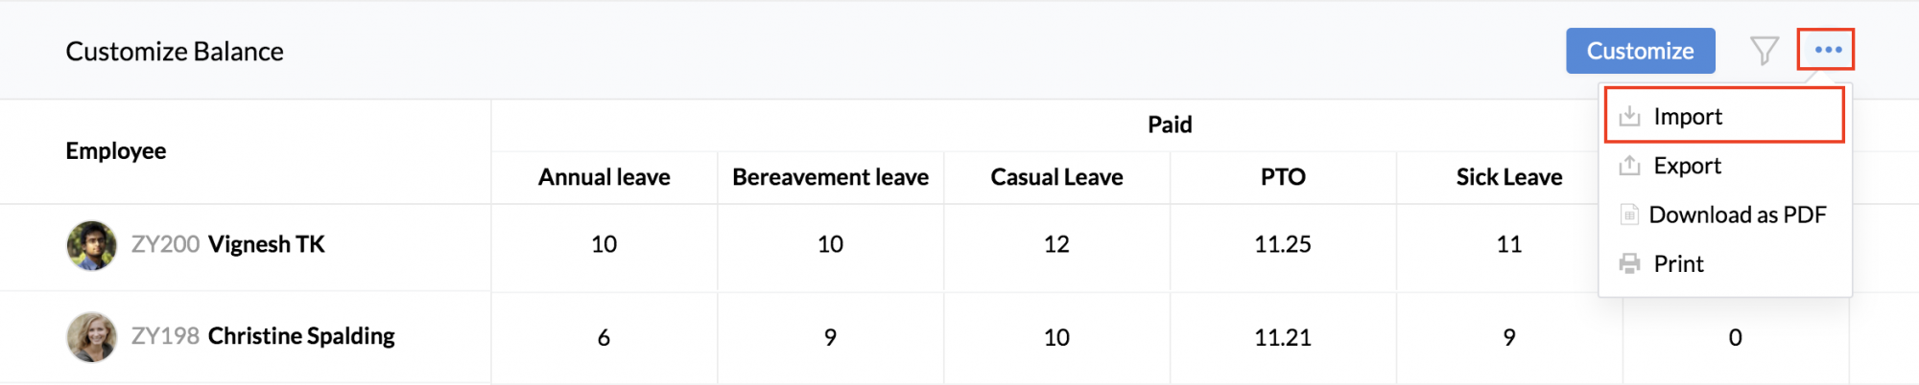Open Vignesh TK's profile photo
Screen dimensions: 1919x385
tap(91, 245)
